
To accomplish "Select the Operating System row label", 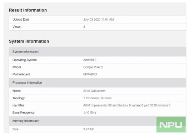I will tap(25, 60).
